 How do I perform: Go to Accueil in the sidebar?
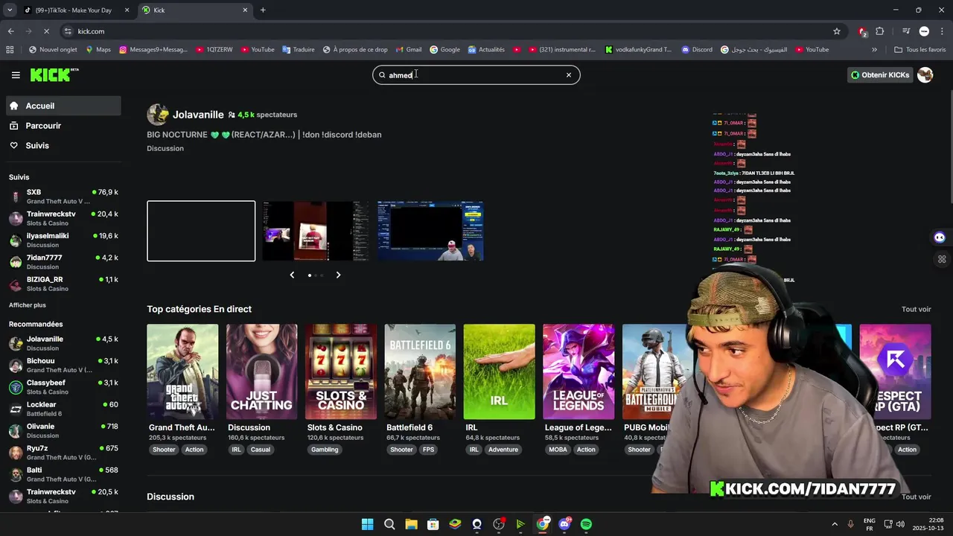(x=63, y=106)
